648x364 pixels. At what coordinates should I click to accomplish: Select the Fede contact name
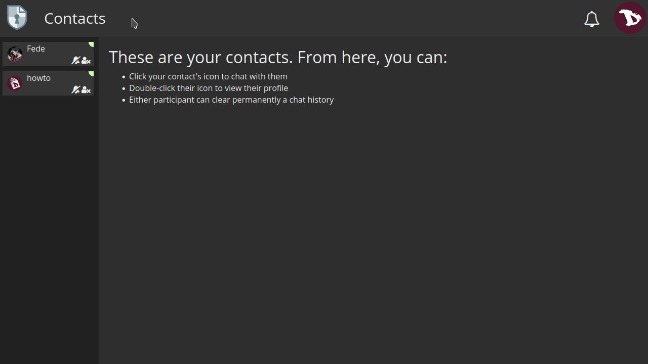[36, 49]
